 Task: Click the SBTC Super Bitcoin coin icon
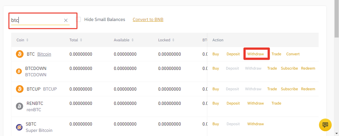click(x=19, y=127)
